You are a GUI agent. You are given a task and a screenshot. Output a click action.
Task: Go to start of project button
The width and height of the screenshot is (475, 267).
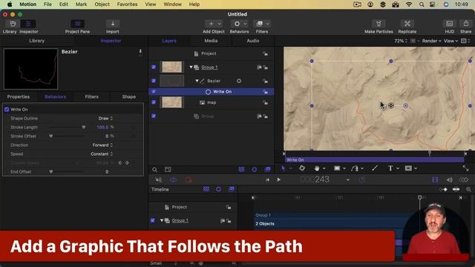point(267,179)
